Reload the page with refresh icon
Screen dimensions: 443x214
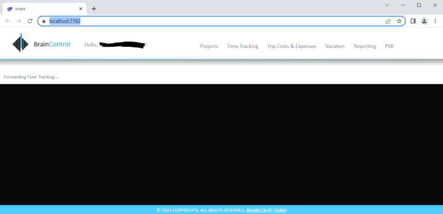pos(30,21)
